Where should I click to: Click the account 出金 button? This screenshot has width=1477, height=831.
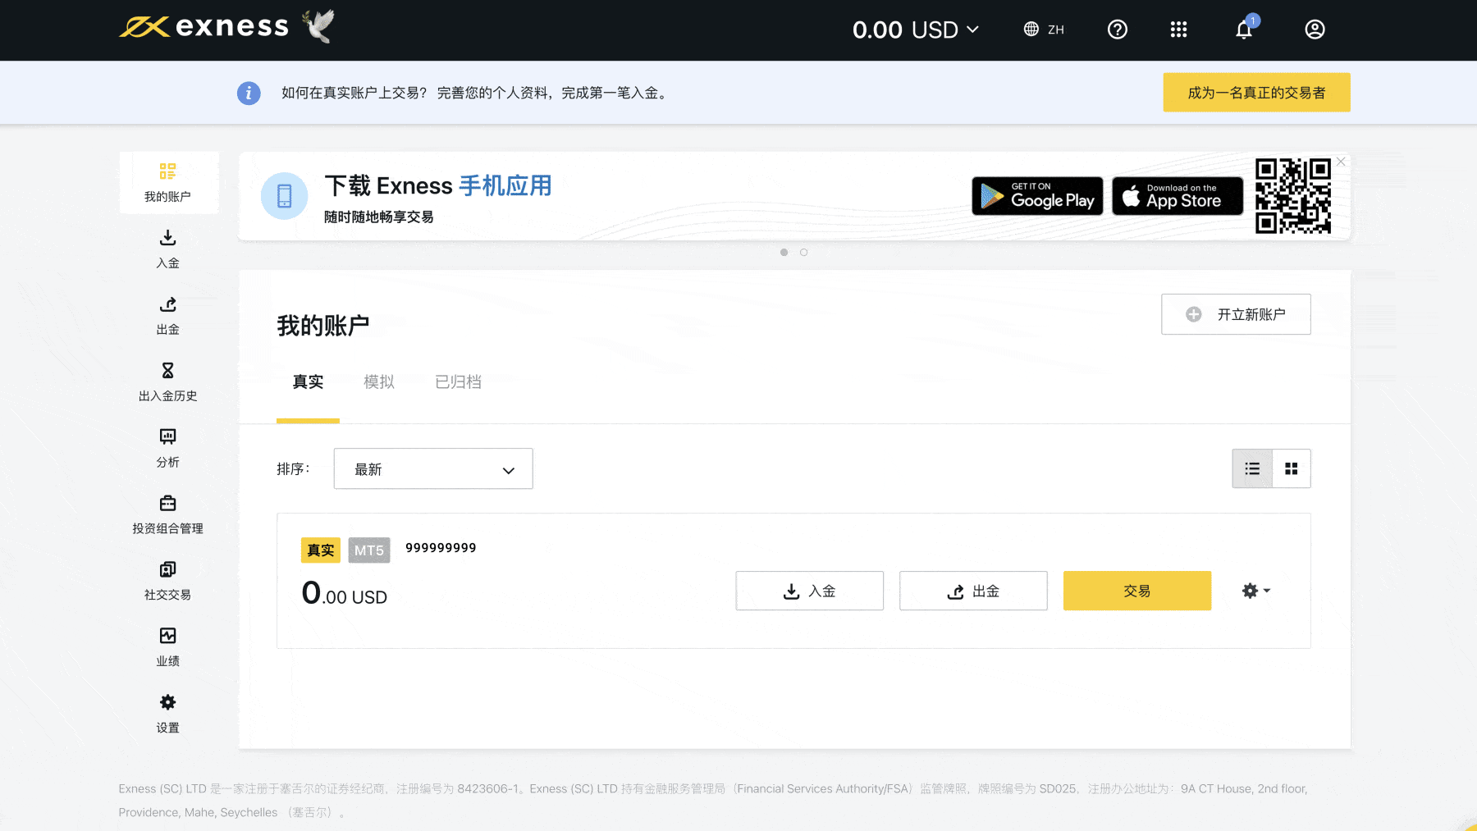click(x=973, y=591)
